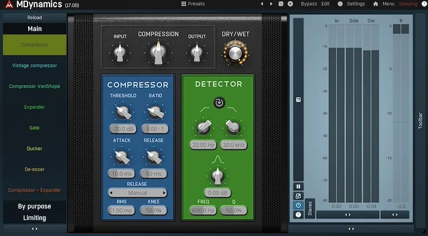Viewport: 428px width, 236px height.
Task: Click the Reload button
Action: point(35,18)
